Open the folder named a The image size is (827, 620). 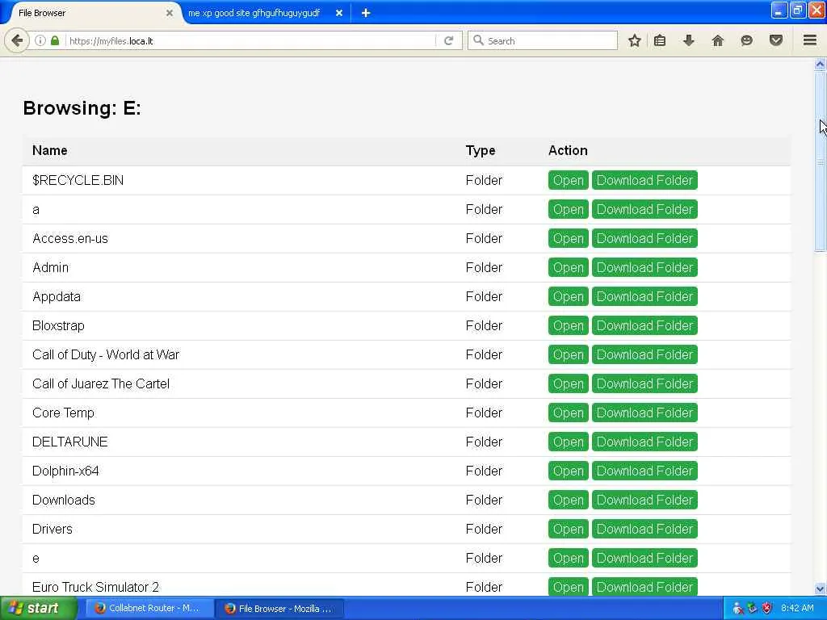coord(568,209)
